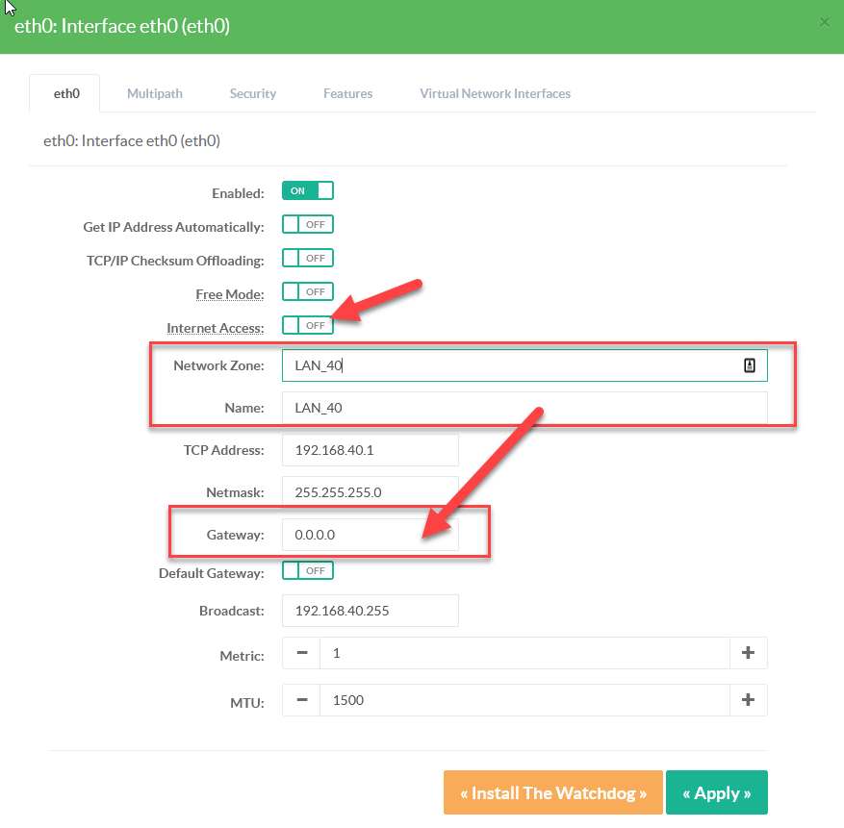Close the eth0 dialog with X
844x828 pixels.
tap(824, 22)
